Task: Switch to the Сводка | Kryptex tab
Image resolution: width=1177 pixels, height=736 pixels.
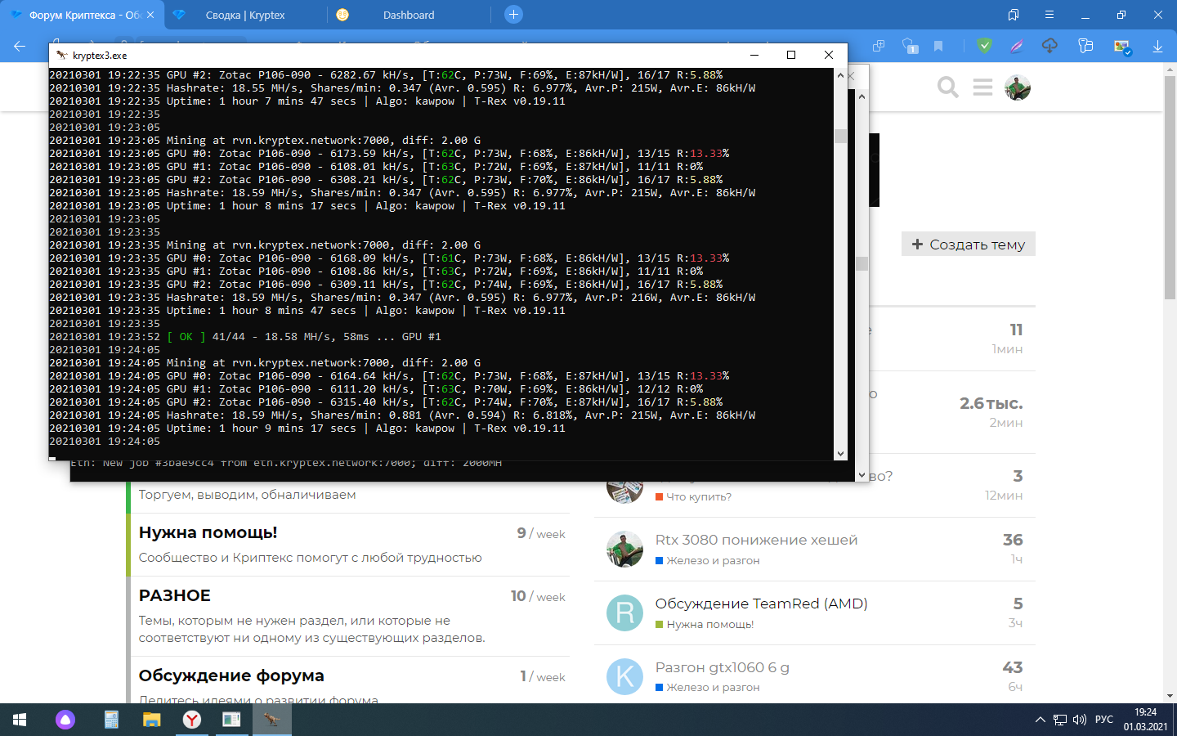Action: [x=245, y=15]
